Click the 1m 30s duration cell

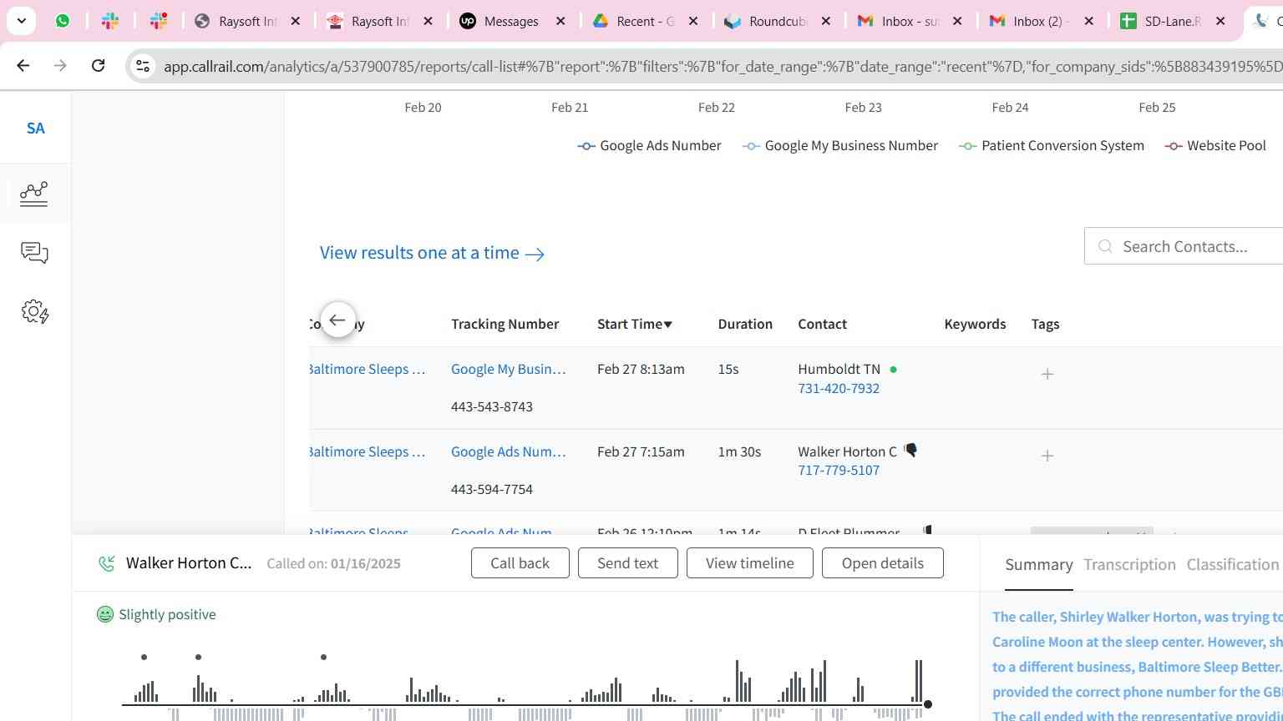pyautogui.click(x=739, y=451)
